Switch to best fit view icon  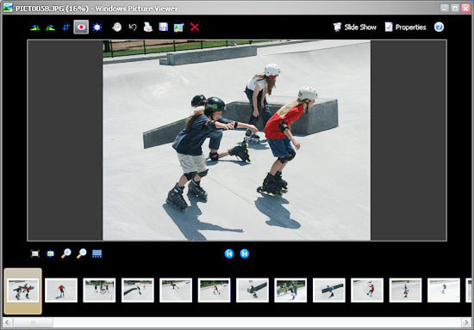[35, 254]
